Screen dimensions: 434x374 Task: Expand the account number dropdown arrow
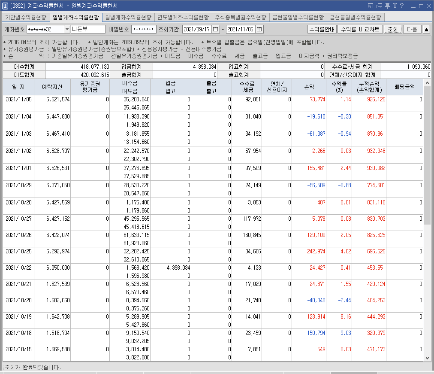point(67,29)
